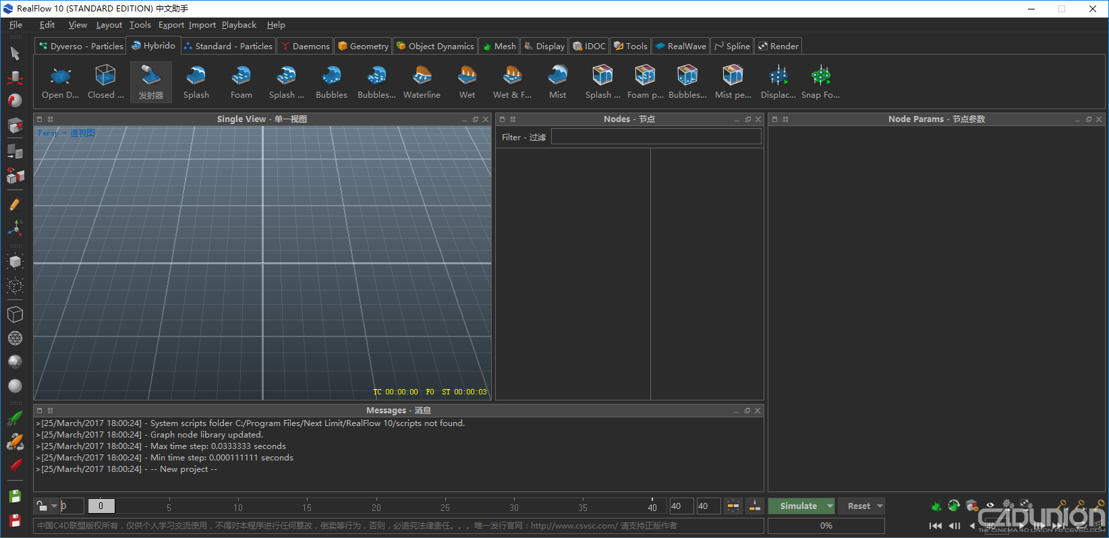Open the Persp - 透视图 view menu
The height and width of the screenshot is (538, 1109).
pyautogui.click(x=66, y=133)
